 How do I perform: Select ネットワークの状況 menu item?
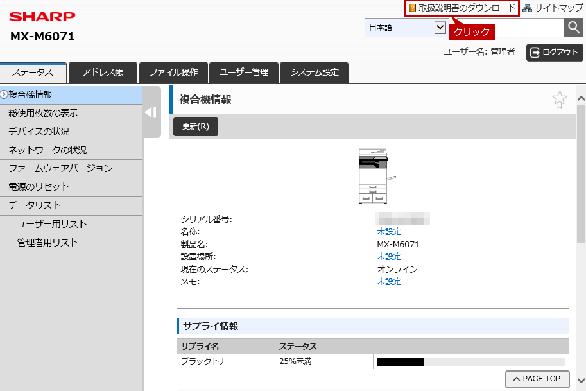pyautogui.click(x=71, y=150)
